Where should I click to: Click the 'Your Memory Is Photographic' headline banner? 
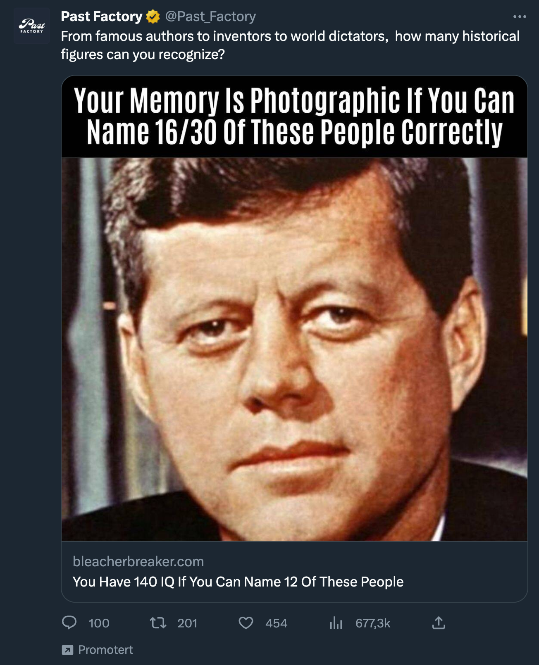(x=294, y=116)
